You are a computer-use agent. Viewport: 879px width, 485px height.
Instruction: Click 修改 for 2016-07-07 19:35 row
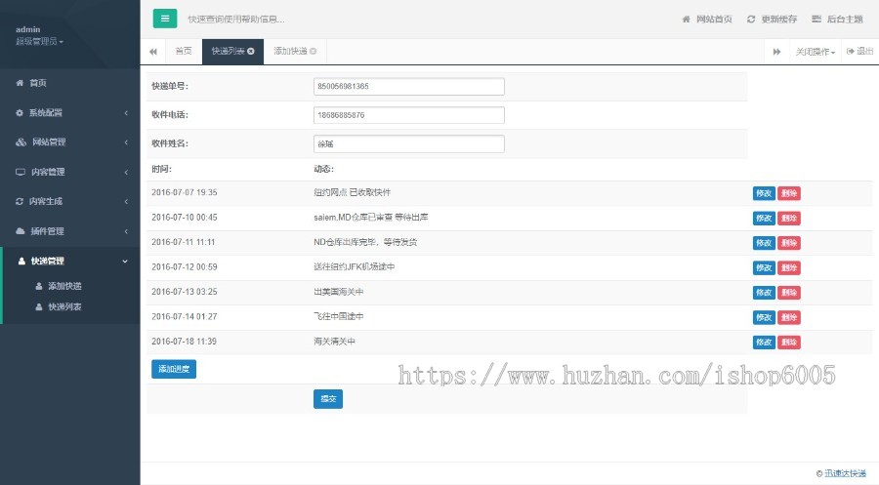tap(764, 193)
